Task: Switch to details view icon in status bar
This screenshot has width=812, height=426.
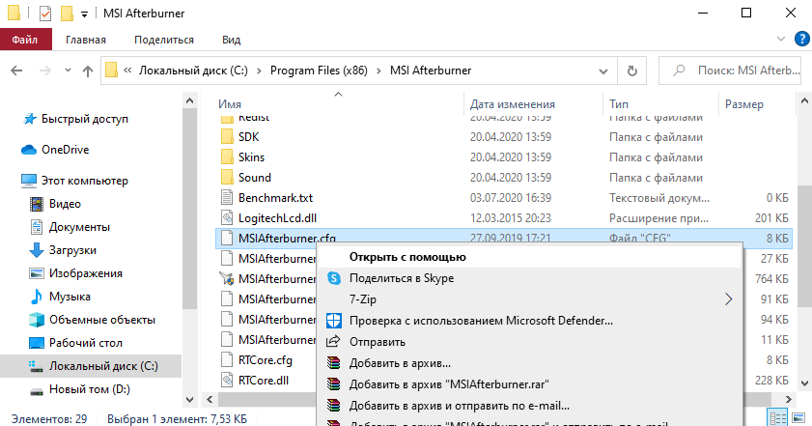Action: (x=778, y=418)
